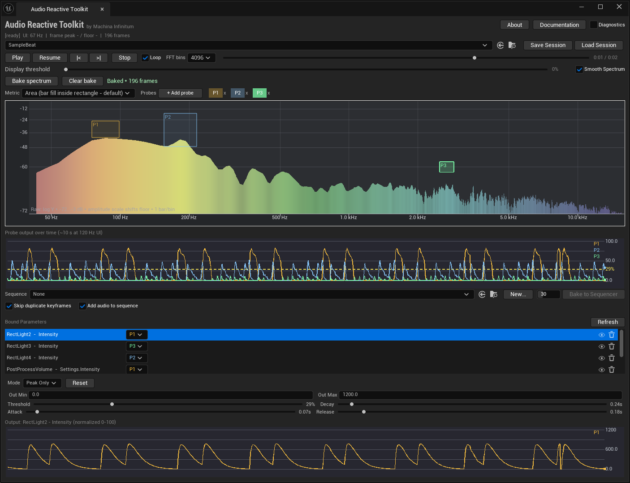Close the Audio Reactive Toolkit tab
This screenshot has width=630, height=483.
[102, 9]
